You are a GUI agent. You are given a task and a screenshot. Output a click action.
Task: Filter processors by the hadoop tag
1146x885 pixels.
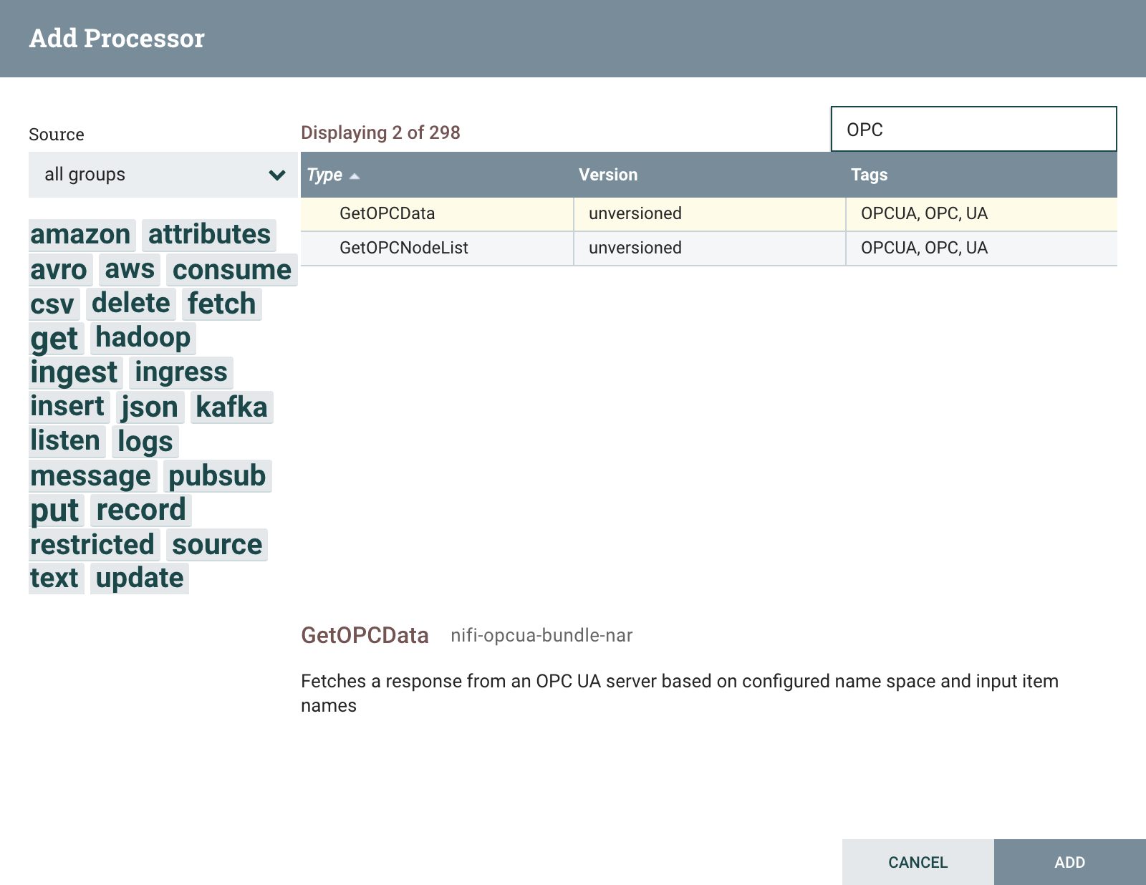point(143,337)
